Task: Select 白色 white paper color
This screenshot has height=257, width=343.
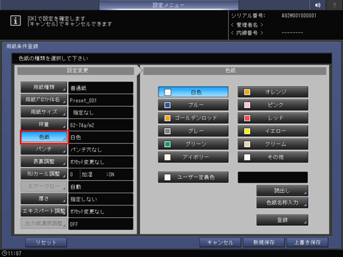Action: click(193, 92)
